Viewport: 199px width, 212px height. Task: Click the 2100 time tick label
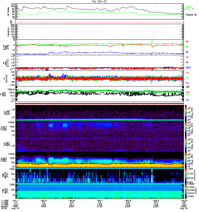point(99,206)
